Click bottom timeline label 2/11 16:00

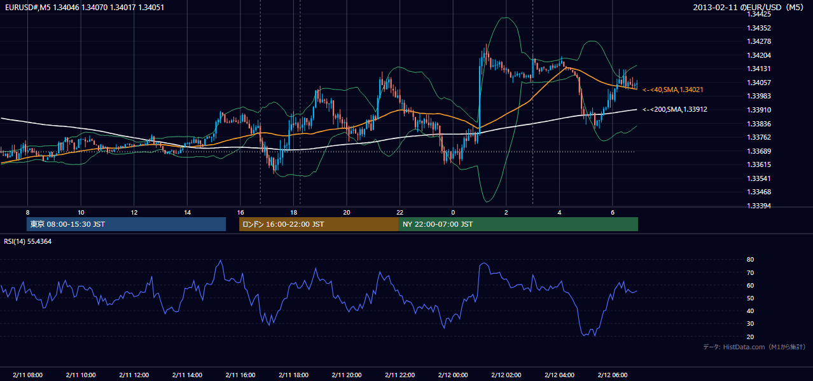tap(240, 375)
